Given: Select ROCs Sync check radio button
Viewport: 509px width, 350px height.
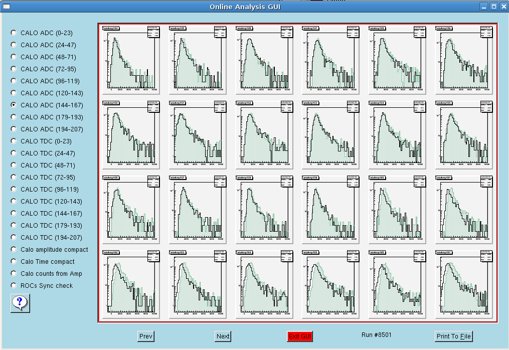Looking at the screenshot, I should click(14, 285).
